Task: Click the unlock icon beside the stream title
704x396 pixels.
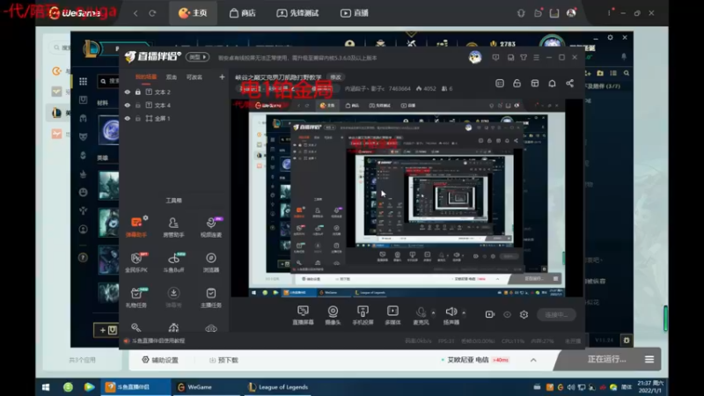Action: coord(517,84)
